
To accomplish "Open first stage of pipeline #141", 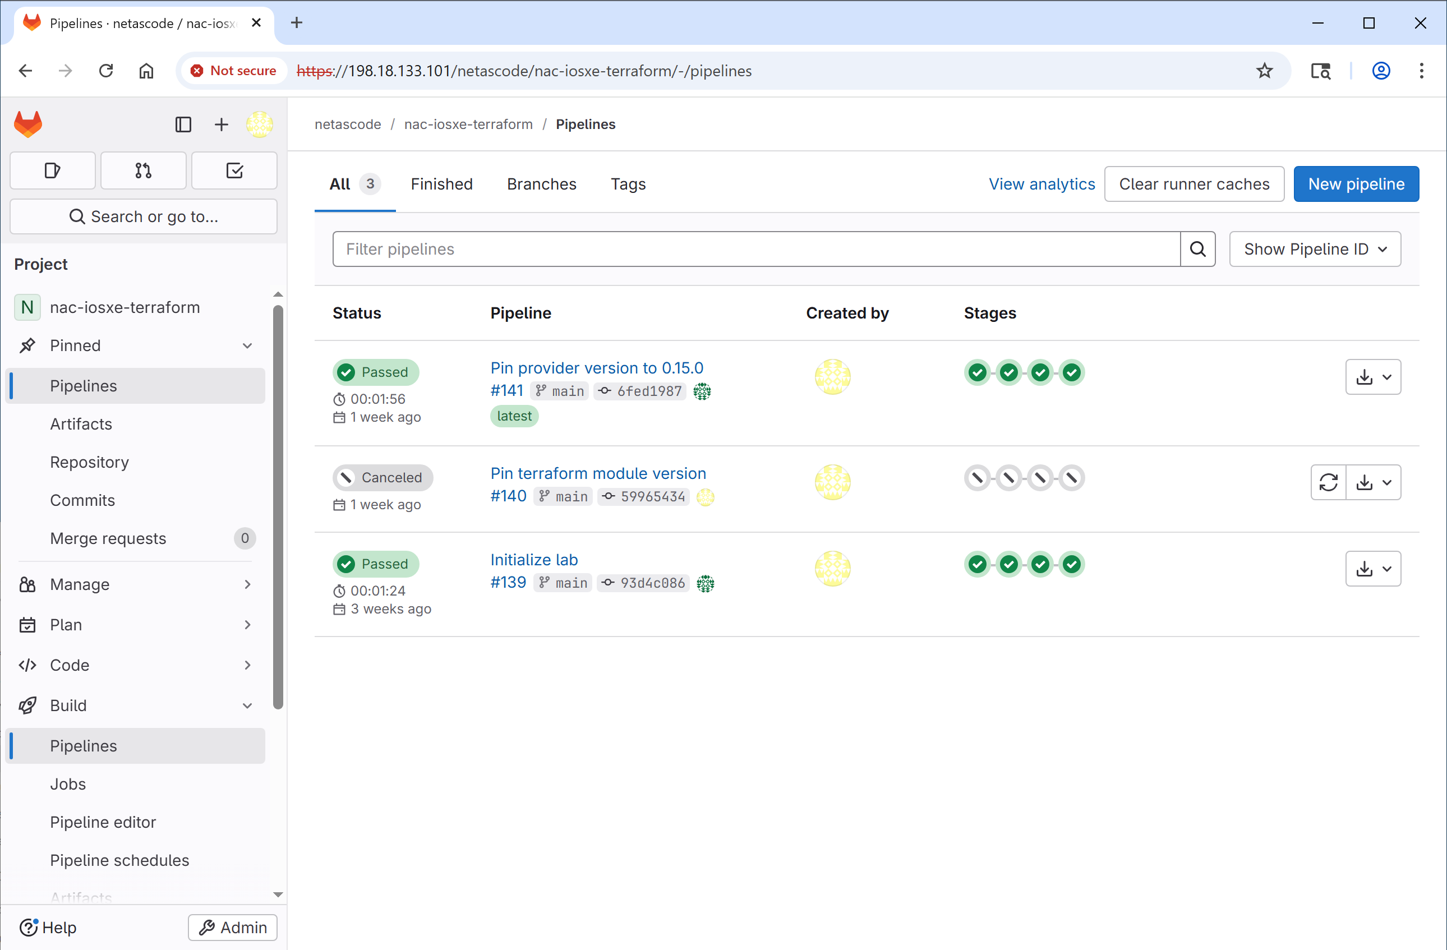I will (977, 372).
